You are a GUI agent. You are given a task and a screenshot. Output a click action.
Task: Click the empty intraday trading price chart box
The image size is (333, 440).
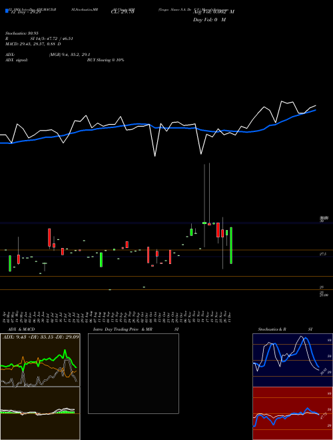(133, 373)
